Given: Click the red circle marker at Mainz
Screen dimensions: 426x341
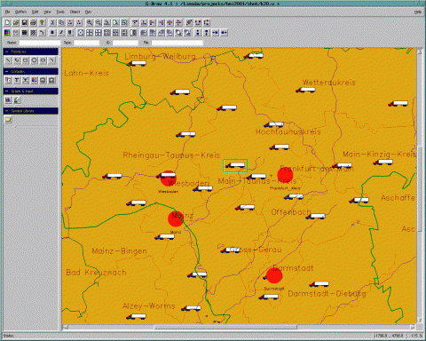Looking at the screenshot, I should click(x=176, y=218).
